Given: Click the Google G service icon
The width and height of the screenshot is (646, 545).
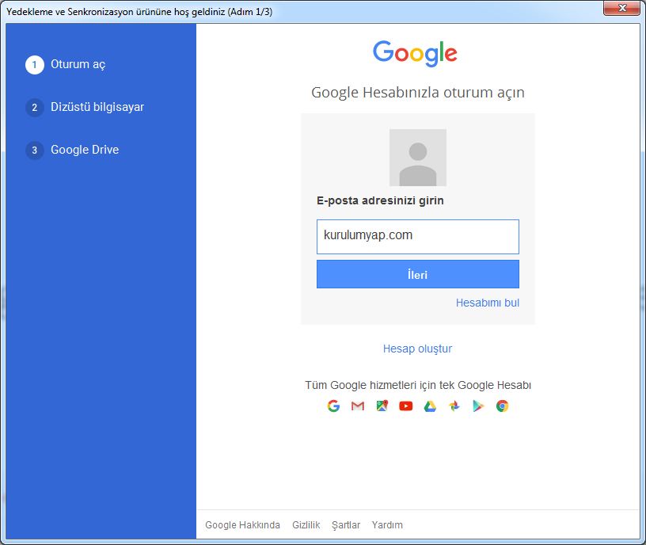Looking at the screenshot, I should (333, 406).
